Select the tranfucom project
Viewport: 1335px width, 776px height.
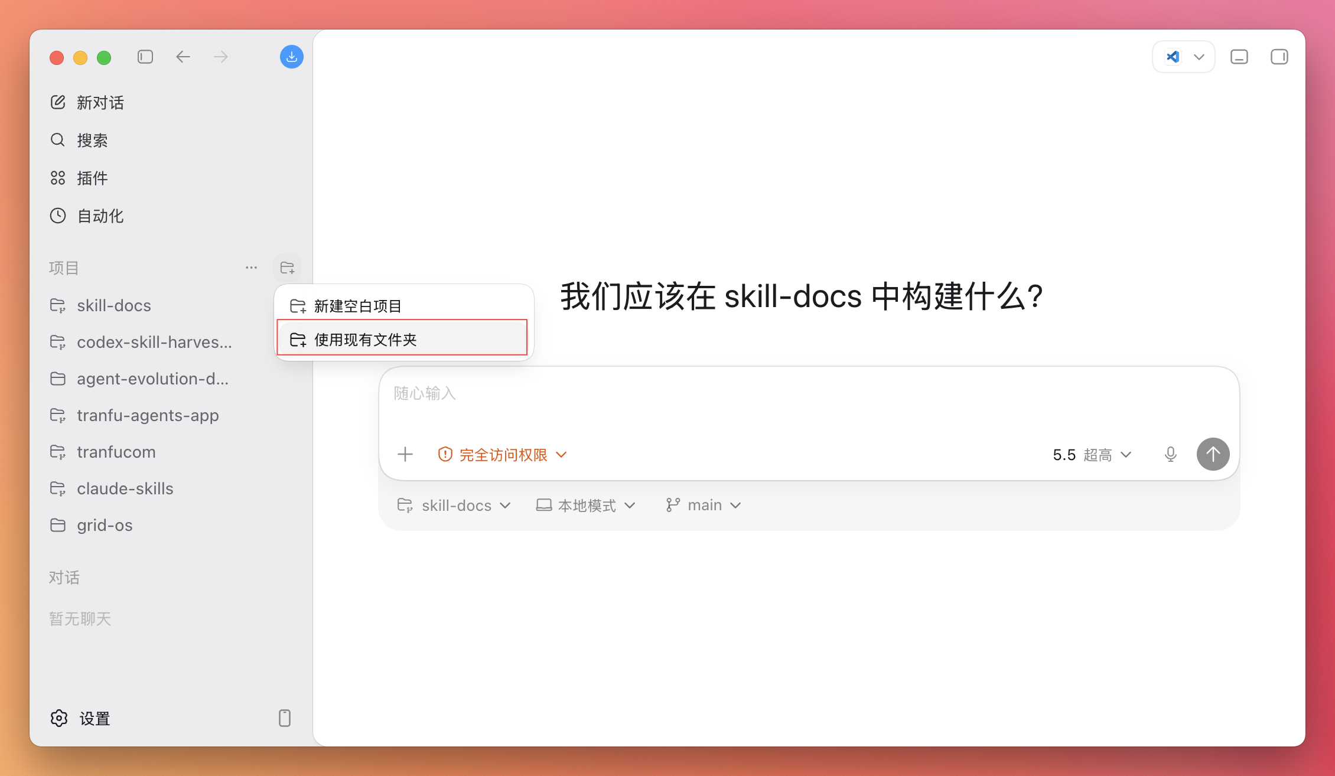point(103,452)
